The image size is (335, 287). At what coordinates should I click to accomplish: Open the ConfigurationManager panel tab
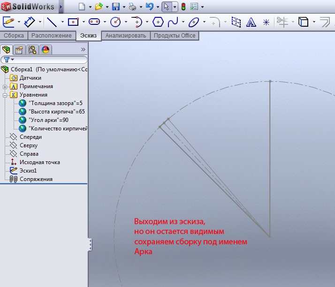coord(32,49)
